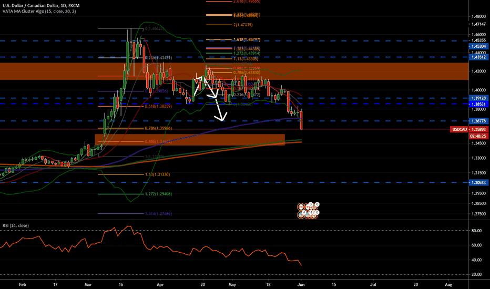Click the Feb label on the time axis
Viewport: 490px width, 289px height.
22,285
